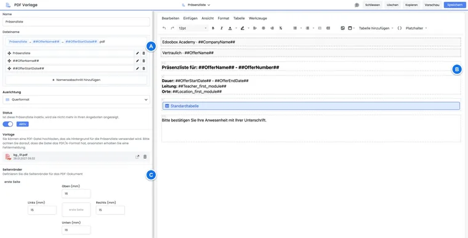Click the 'Vertraulich - ##OfferName##' header line
The image size is (468, 238).
click(x=188, y=53)
